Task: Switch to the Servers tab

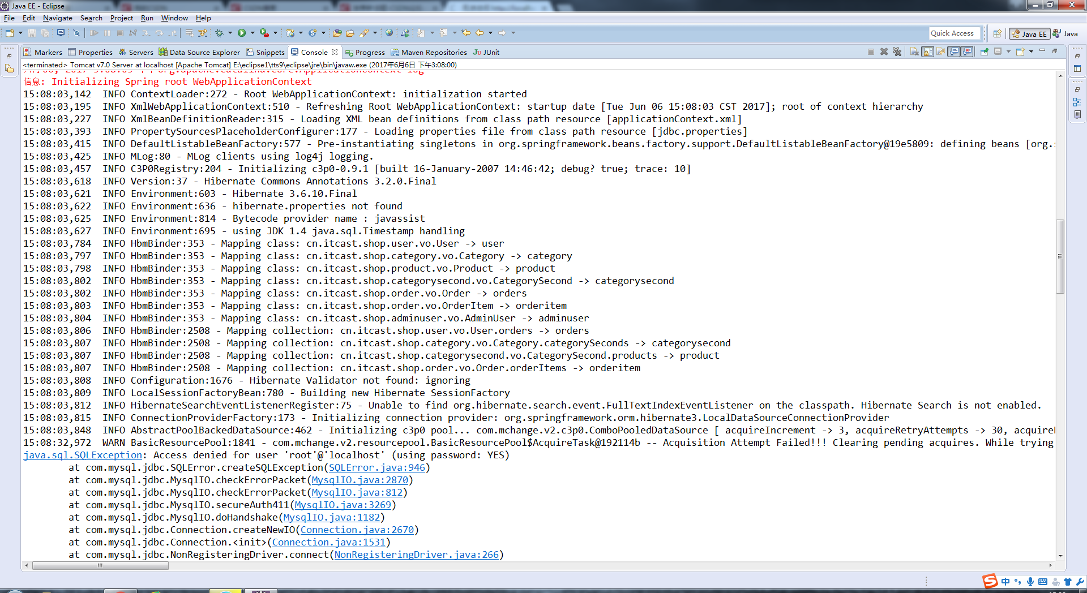Action: [x=136, y=52]
